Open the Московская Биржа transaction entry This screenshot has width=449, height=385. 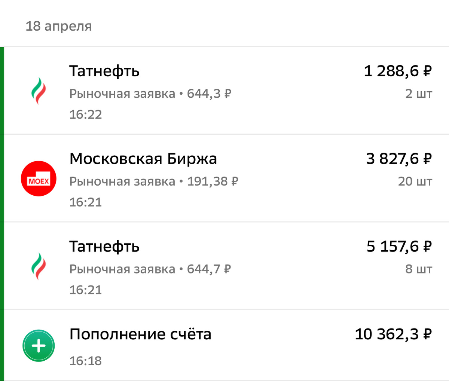(224, 178)
